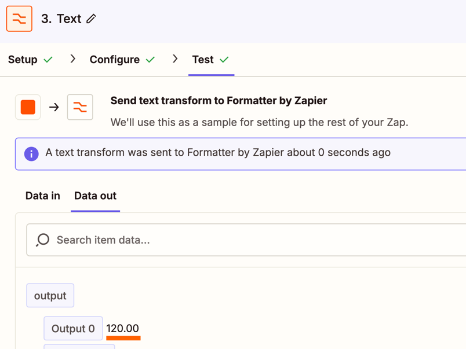Click the orange square trigger icon

28,107
